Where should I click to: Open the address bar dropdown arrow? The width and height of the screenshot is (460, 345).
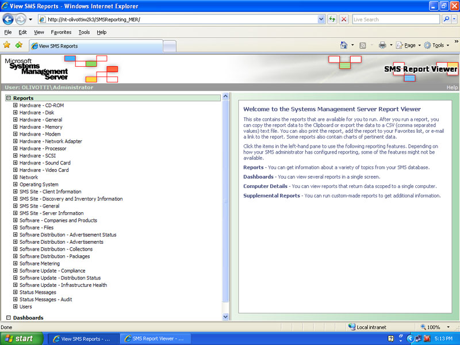pos(321,20)
